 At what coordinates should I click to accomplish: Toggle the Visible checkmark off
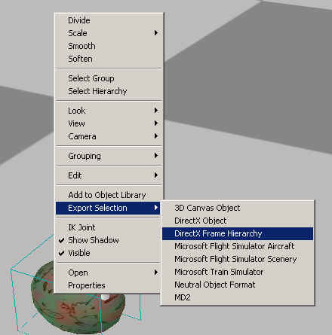(x=62, y=253)
